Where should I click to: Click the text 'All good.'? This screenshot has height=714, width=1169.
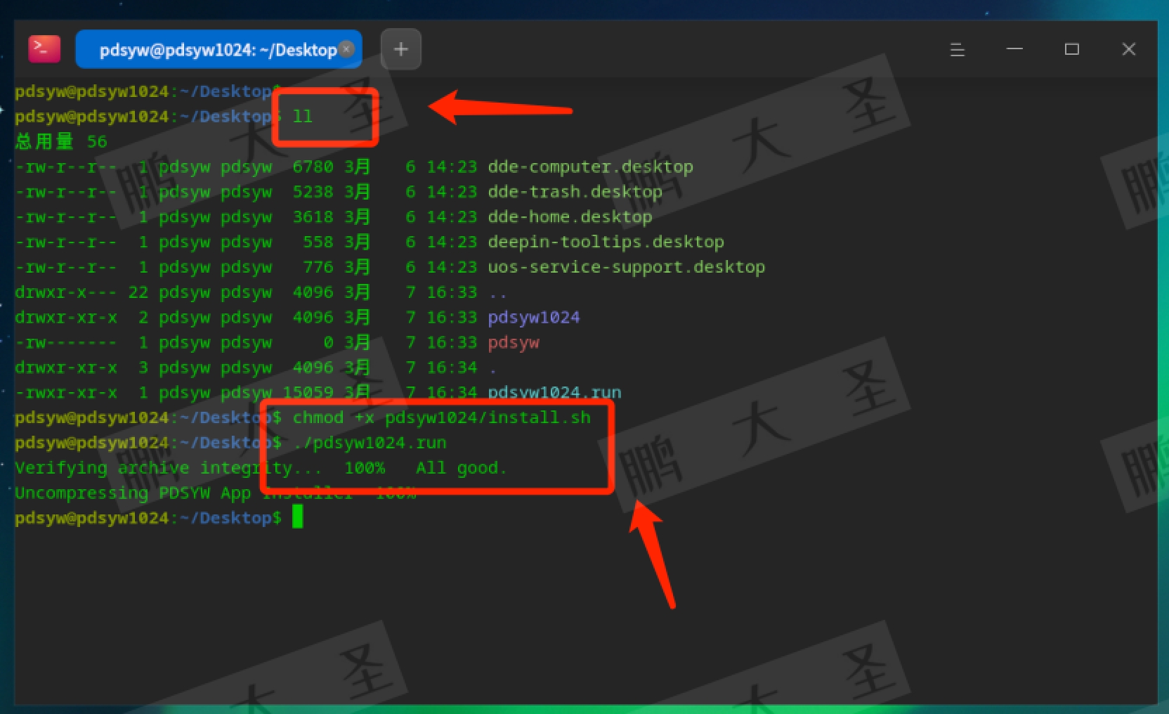point(461,468)
